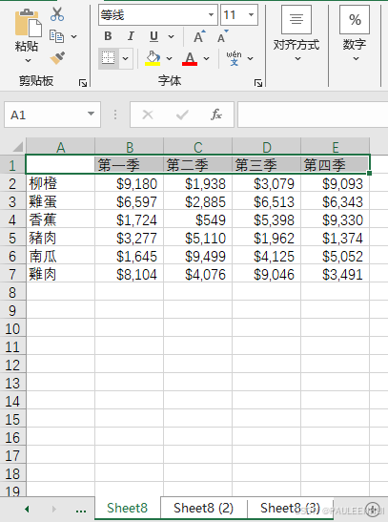The image size is (388, 522).
Task: Open Copy options dropdown arrow
Action: click(73, 36)
